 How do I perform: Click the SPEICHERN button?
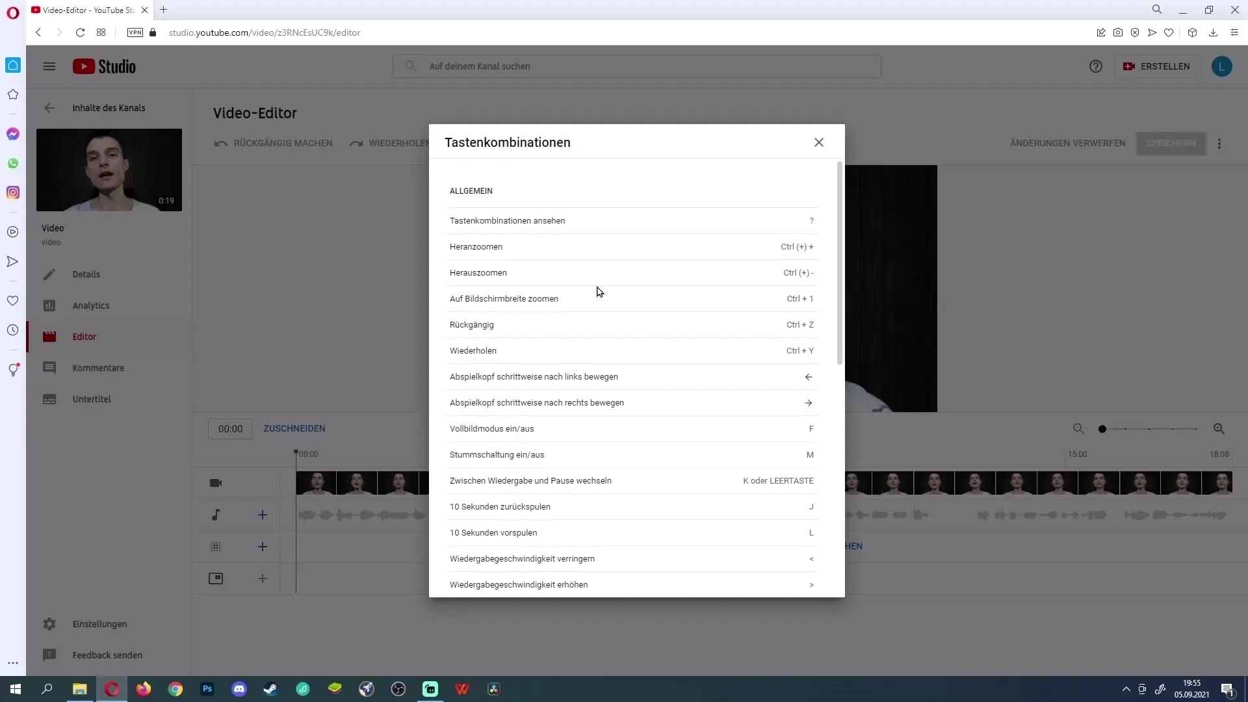[1171, 143]
